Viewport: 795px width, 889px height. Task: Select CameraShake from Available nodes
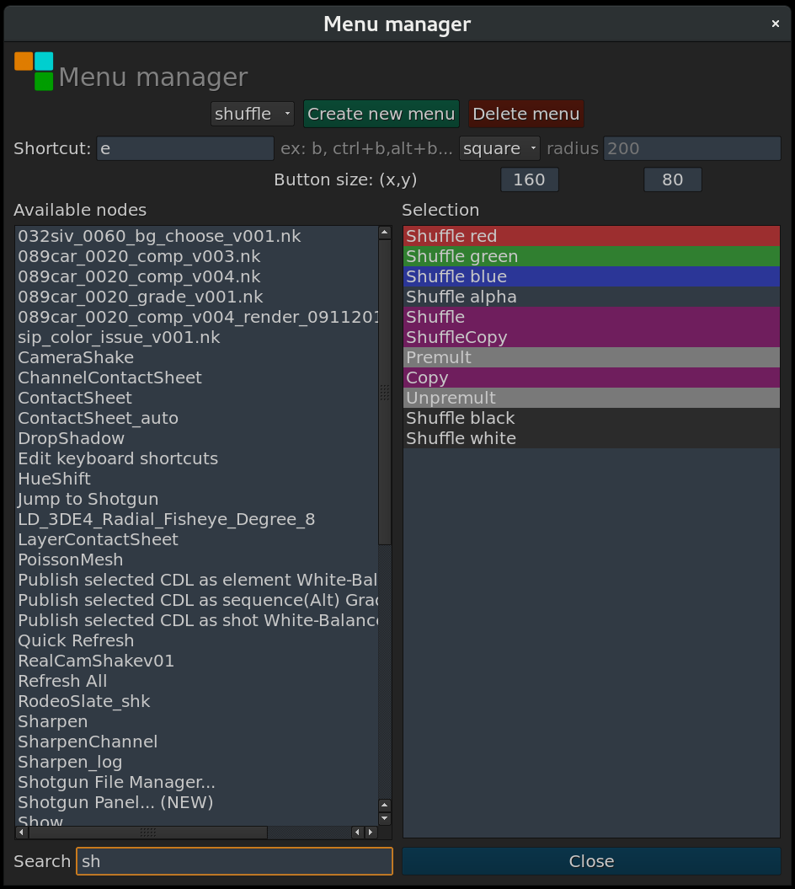(x=76, y=357)
